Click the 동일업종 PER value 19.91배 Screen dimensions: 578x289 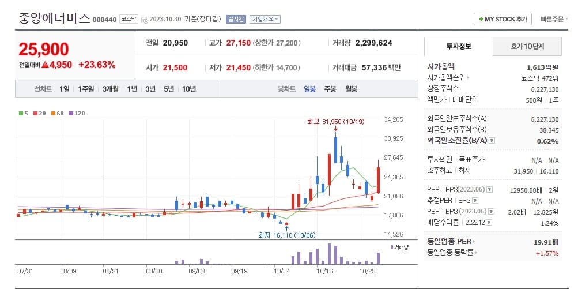[x=546, y=242]
